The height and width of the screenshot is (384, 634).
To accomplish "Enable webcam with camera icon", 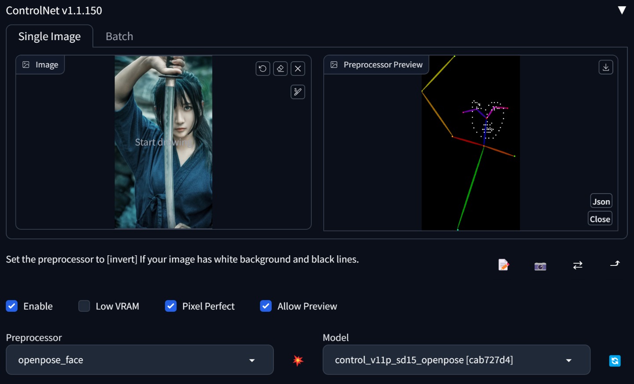I will tap(540, 266).
